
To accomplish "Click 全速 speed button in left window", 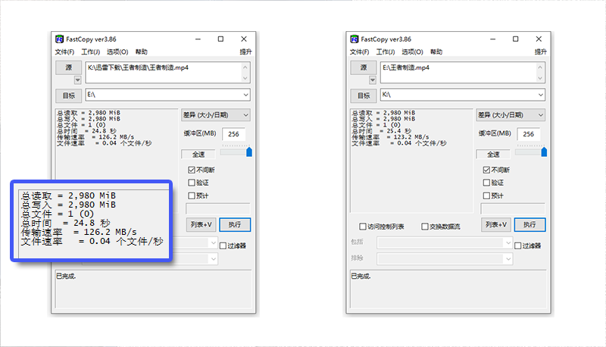I will [198, 155].
